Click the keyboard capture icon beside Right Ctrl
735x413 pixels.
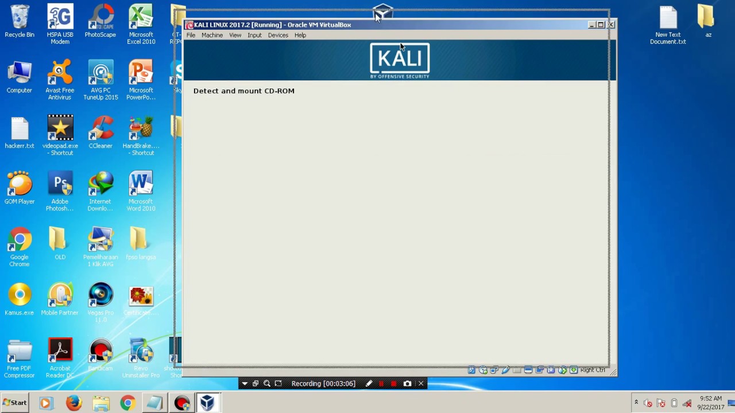[574, 370]
